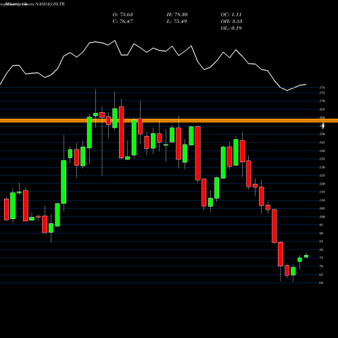Click the 'OC: 1.11' reading

coord(231,15)
